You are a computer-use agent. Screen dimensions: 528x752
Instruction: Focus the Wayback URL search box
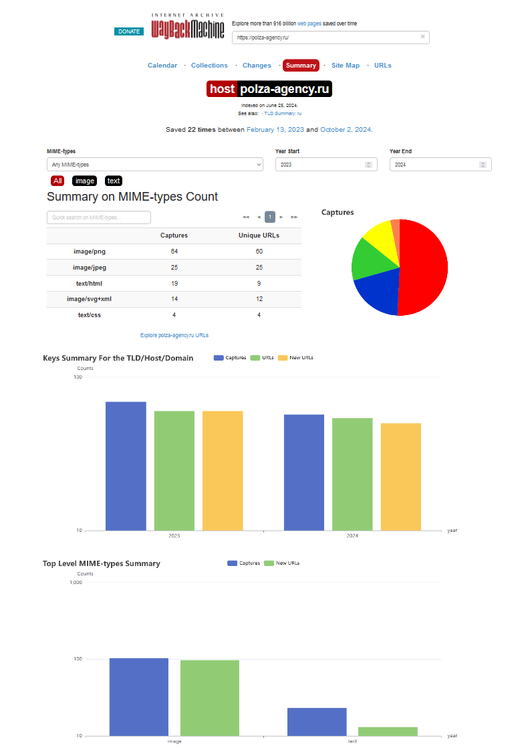[331, 37]
